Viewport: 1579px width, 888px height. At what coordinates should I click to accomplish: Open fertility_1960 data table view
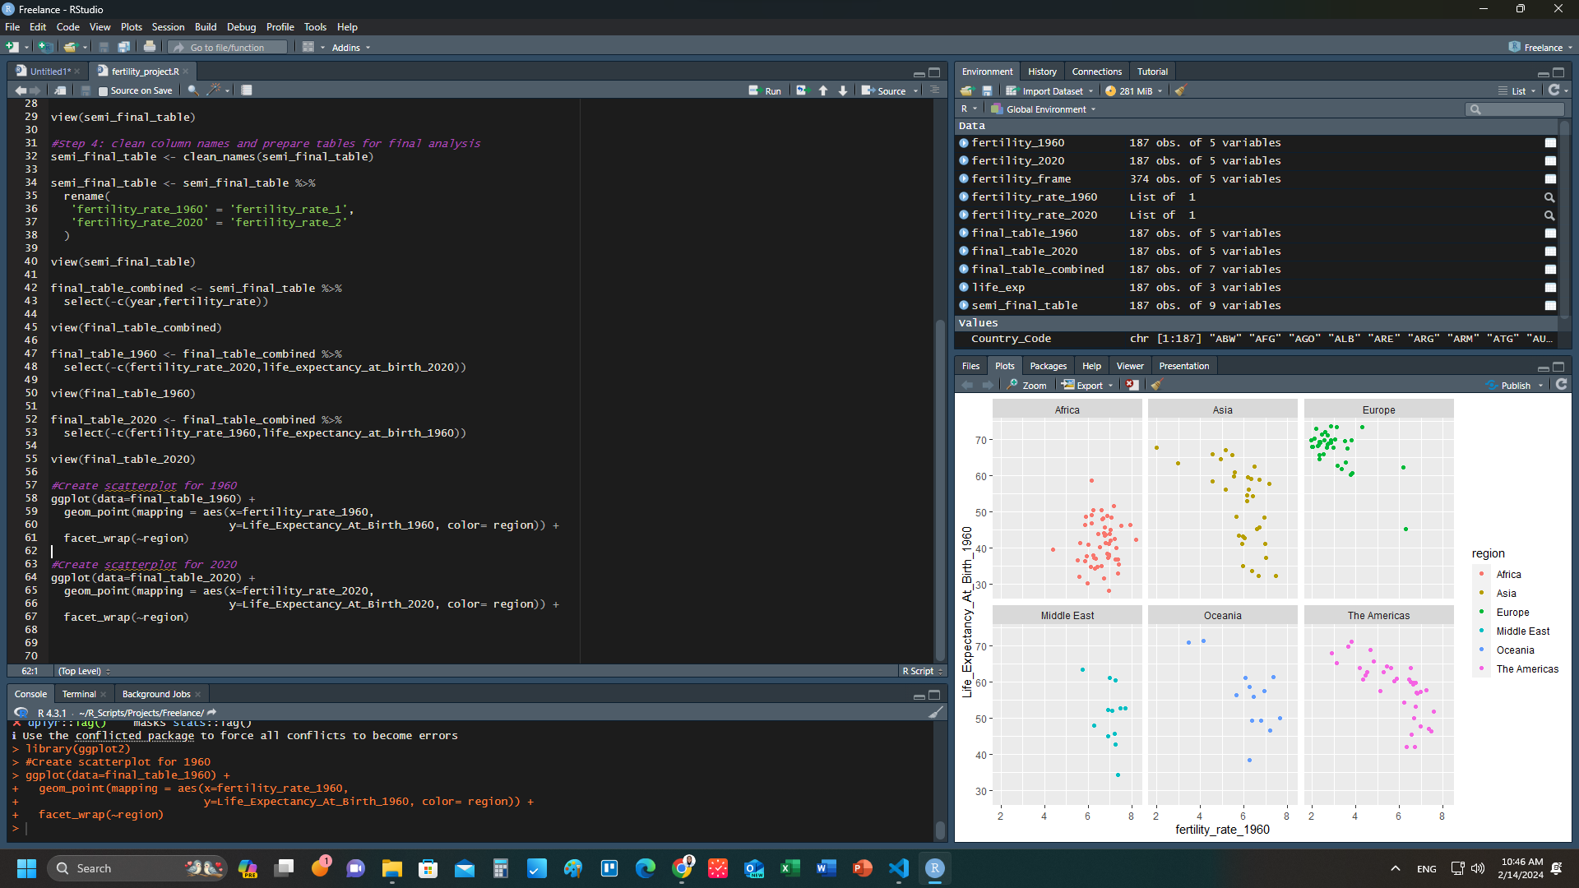(x=1550, y=143)
